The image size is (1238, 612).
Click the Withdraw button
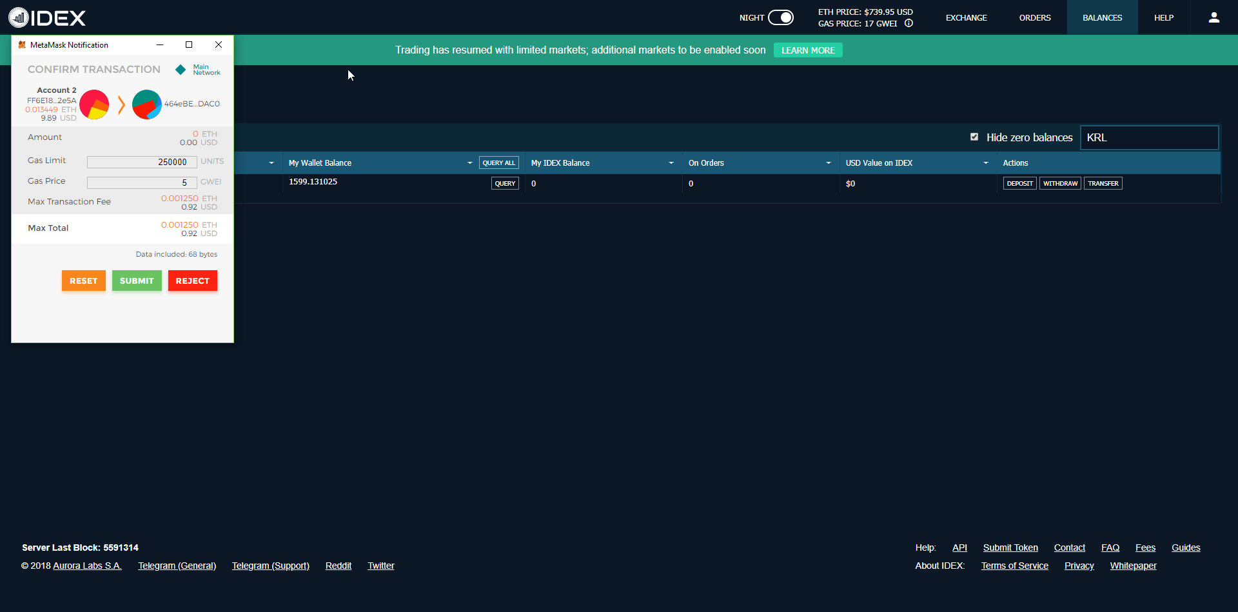(x=1060, y=184)
